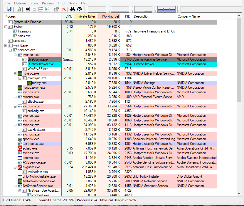Sort by the CPU column header
This screenshot has height=206, width=244.
tap(68, 16)
